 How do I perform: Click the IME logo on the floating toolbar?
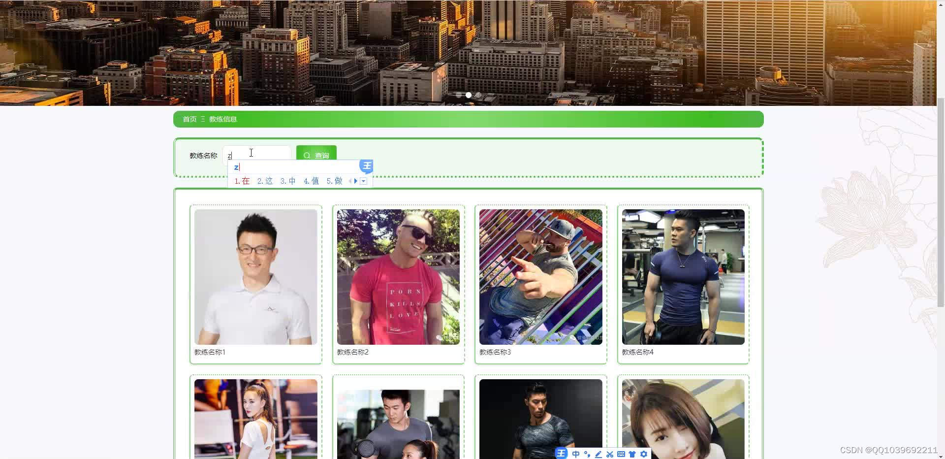561,454
